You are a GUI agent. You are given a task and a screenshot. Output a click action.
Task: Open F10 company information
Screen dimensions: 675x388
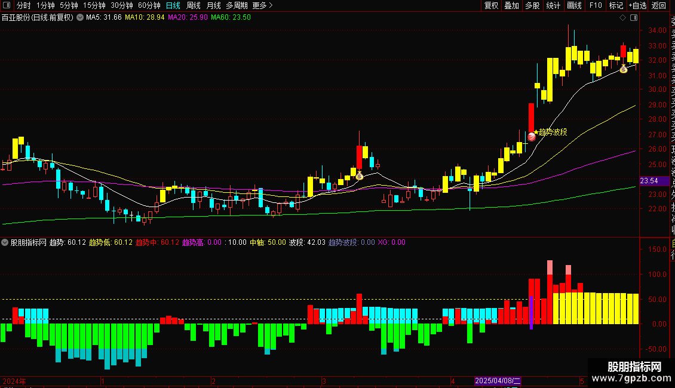pyautogui.click(x=596, y=5)
